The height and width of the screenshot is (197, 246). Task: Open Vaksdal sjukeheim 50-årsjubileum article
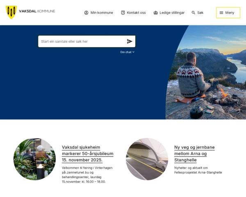click(88, 153)
